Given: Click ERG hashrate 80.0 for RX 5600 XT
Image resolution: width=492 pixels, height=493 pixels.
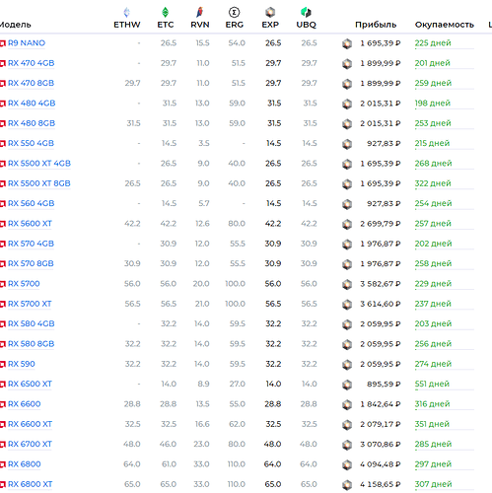Looking at the screenshot, I should pos(237,224).
